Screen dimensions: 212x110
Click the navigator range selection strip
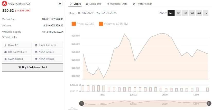145,103
